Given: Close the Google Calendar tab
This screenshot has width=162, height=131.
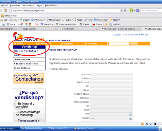Looking at the screenshot, I should [56, 29].
